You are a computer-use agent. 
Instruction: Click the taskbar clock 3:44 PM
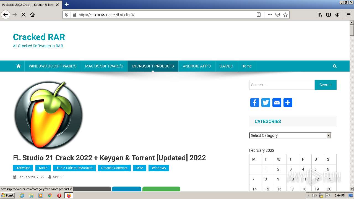point(340,195)
